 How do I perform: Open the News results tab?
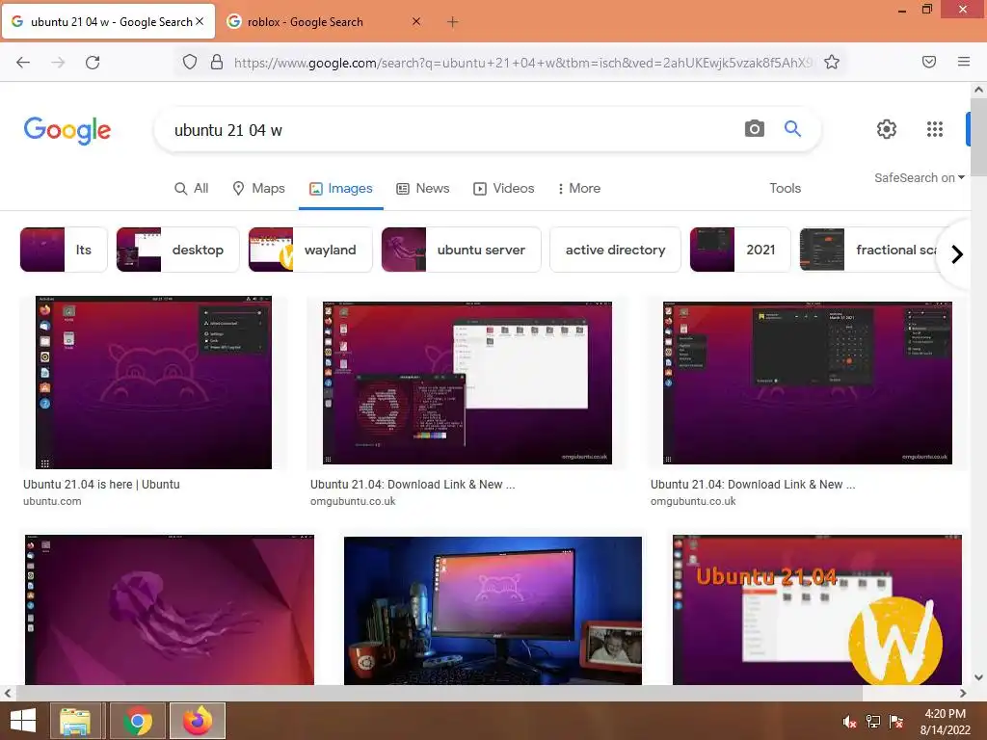click(x=423, y=188)
